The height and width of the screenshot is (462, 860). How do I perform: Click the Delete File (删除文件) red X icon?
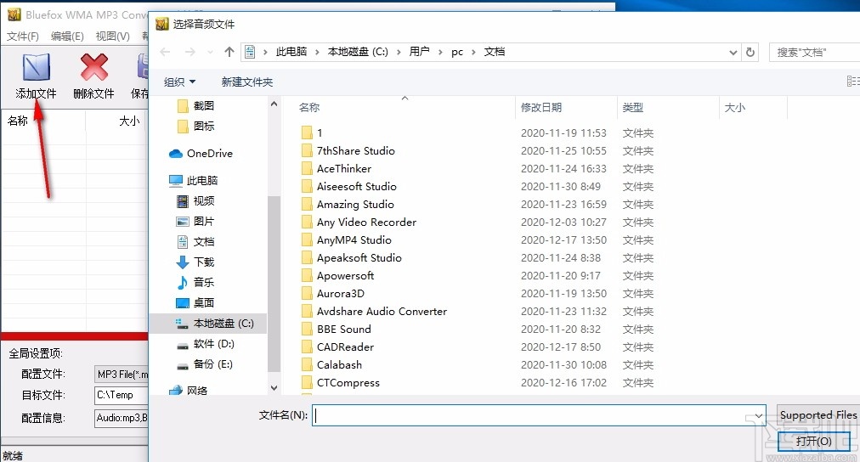(93, 67)
